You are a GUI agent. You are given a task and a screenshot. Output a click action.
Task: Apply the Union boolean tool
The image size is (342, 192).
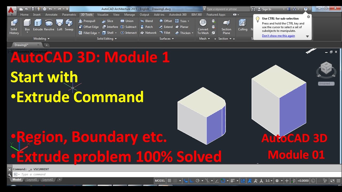(127, 21)
